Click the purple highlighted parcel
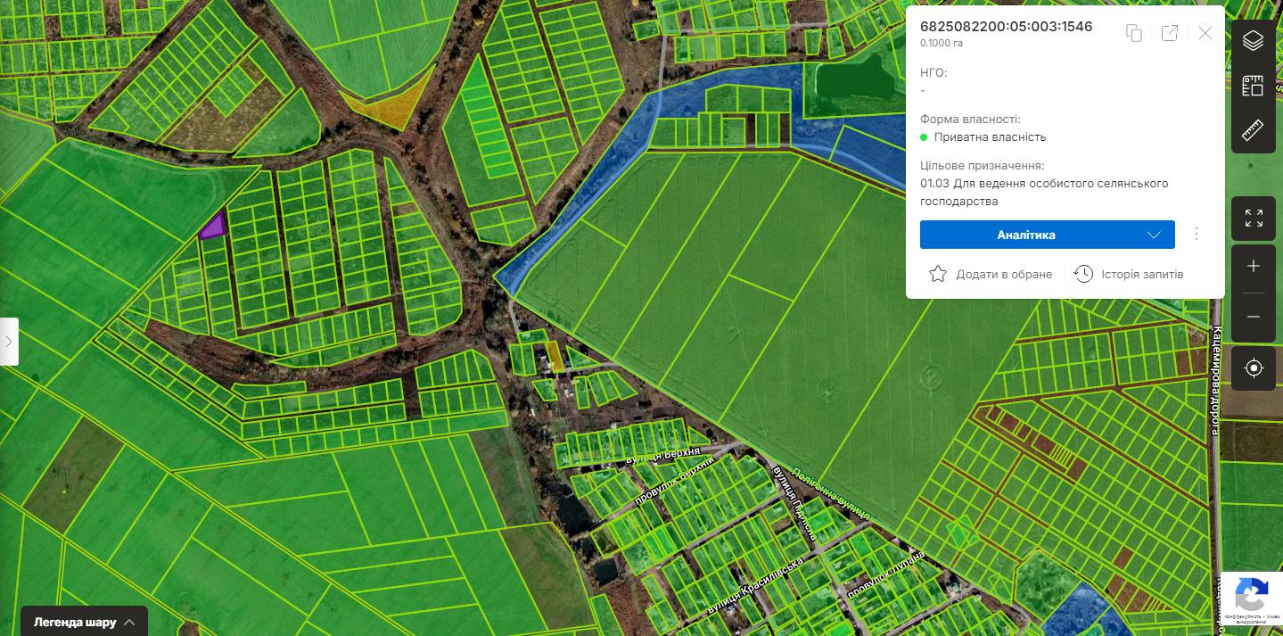This screenshot has width=1283, height=636. click(x=213, y=227)
